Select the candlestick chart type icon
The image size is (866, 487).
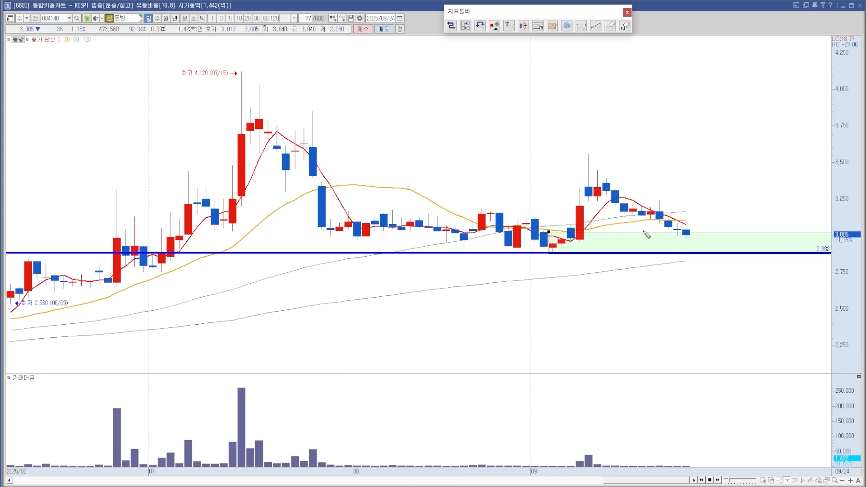(x=523, y=26)
